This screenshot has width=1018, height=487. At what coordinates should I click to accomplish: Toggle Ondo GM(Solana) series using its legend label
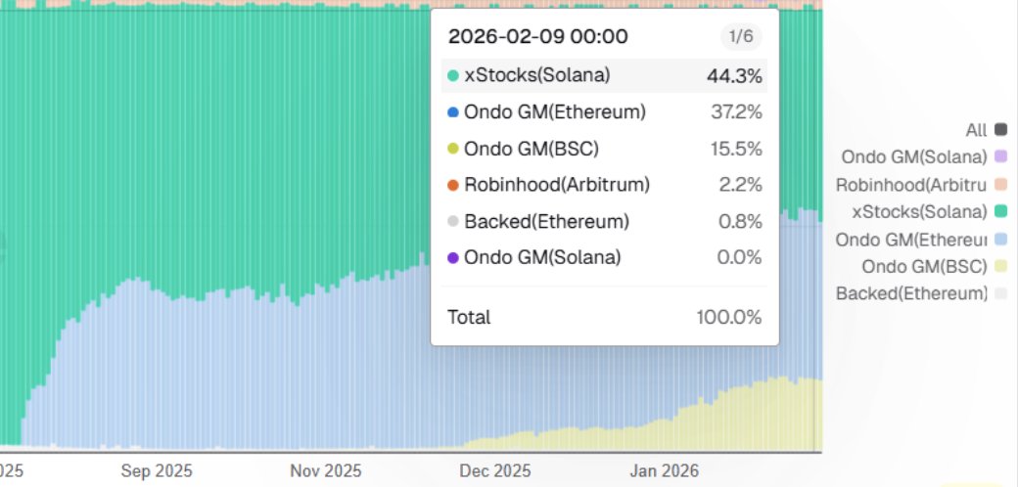pyautogui.click(x=913, y=156)
